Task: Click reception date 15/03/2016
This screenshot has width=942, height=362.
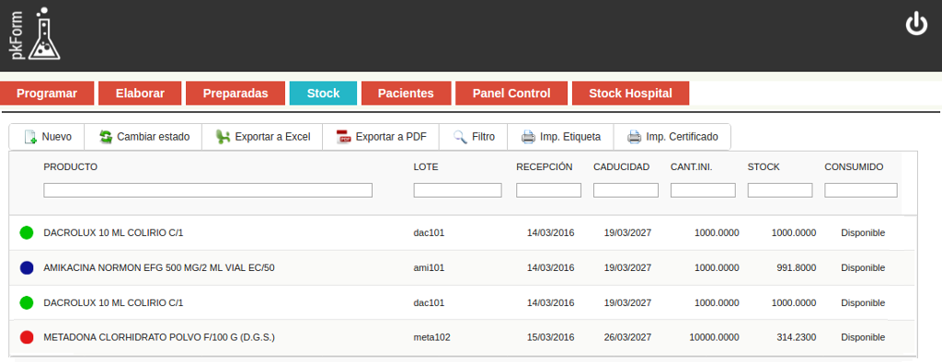Action: pyautogui.click(x=551, y=337)
